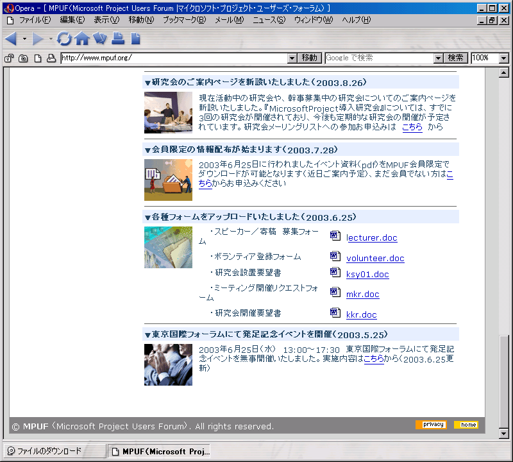The image size is (513, 462).
Task: Toggle document mode icon beside the address bar
Action: coord(38,58)
